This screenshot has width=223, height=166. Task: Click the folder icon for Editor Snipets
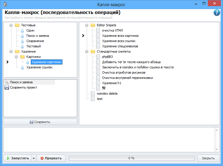point(93,25)
